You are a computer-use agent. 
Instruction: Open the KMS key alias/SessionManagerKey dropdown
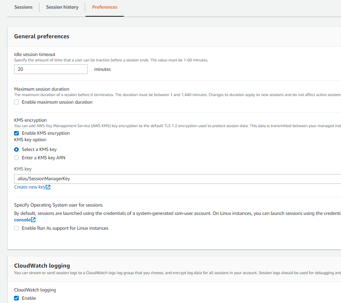pyautogui.click(x=177, y=179)
